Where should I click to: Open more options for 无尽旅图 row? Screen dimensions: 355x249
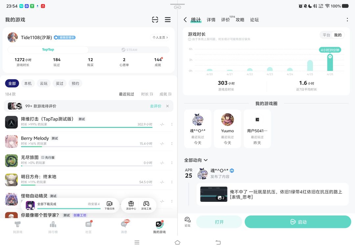point(172,163)
